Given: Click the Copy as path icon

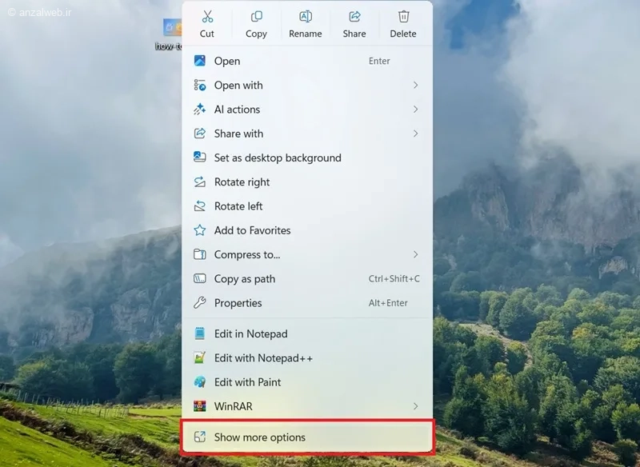Looking at the screenshot, I should click(199, 278).
